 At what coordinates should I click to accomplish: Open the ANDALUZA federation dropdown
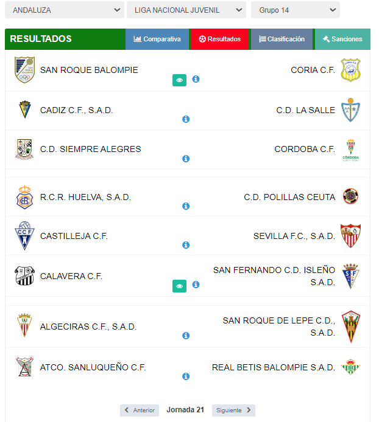65,10
